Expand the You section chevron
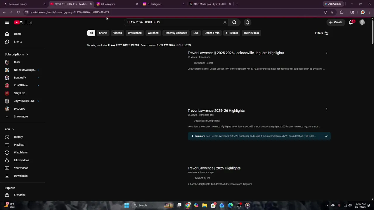The image size is (374, 210). [x=13, y=129]
